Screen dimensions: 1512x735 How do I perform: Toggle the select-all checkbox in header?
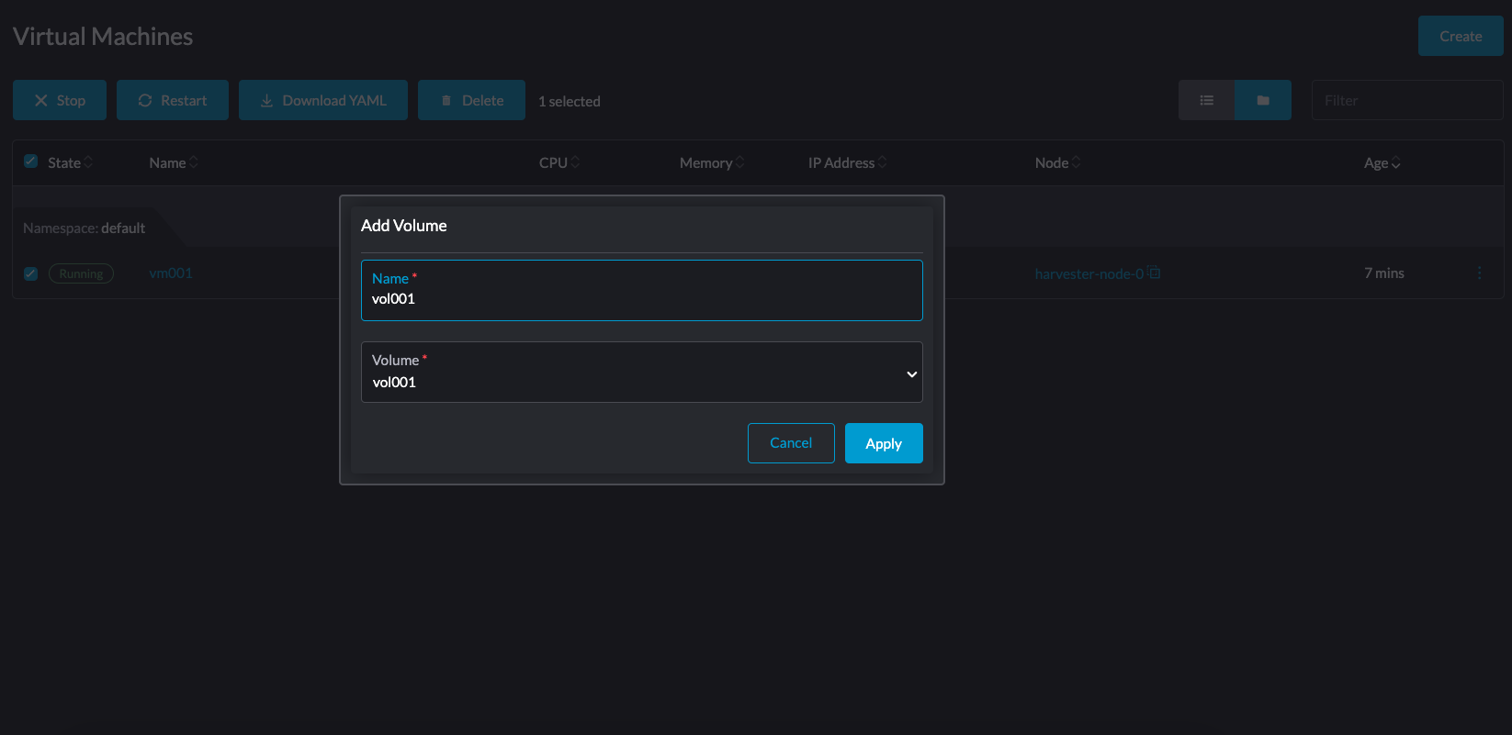(x=30, y=161)
